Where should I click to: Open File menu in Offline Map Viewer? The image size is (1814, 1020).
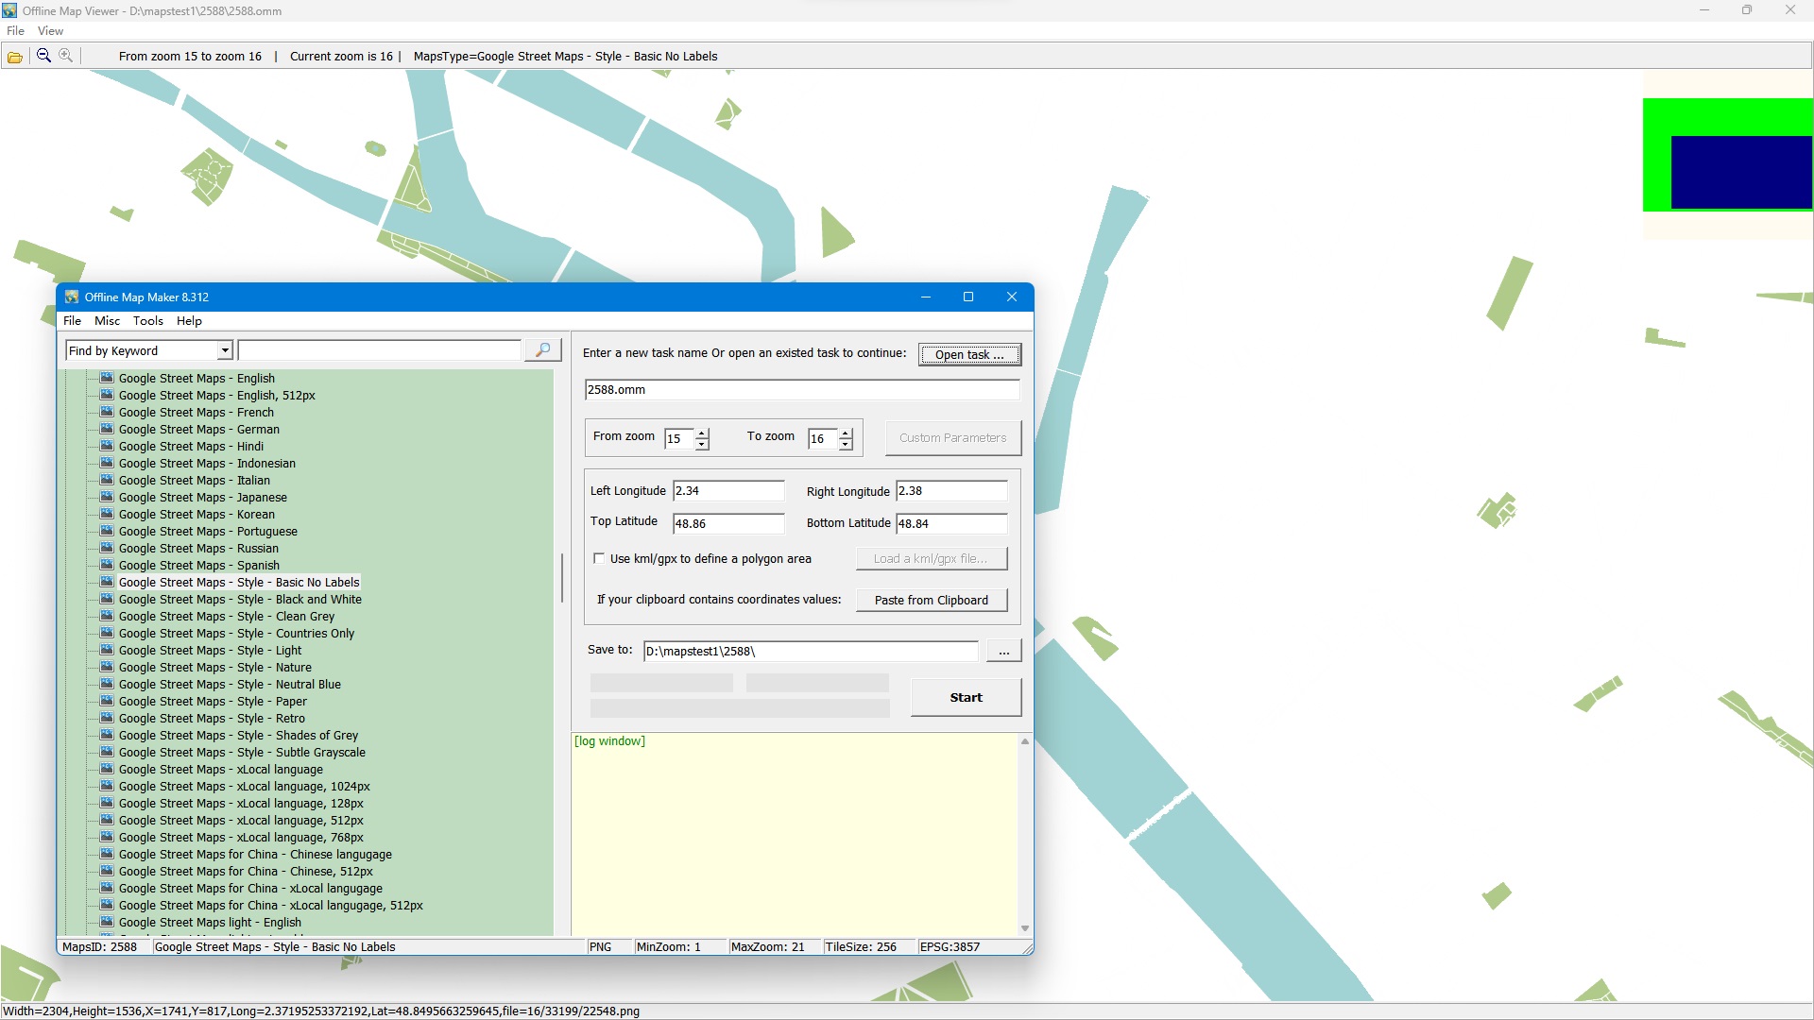coord(15,31)
